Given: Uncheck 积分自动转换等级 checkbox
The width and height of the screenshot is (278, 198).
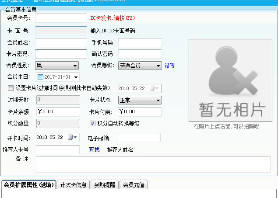Looking at the screenshot, I should tap(92, 123).
